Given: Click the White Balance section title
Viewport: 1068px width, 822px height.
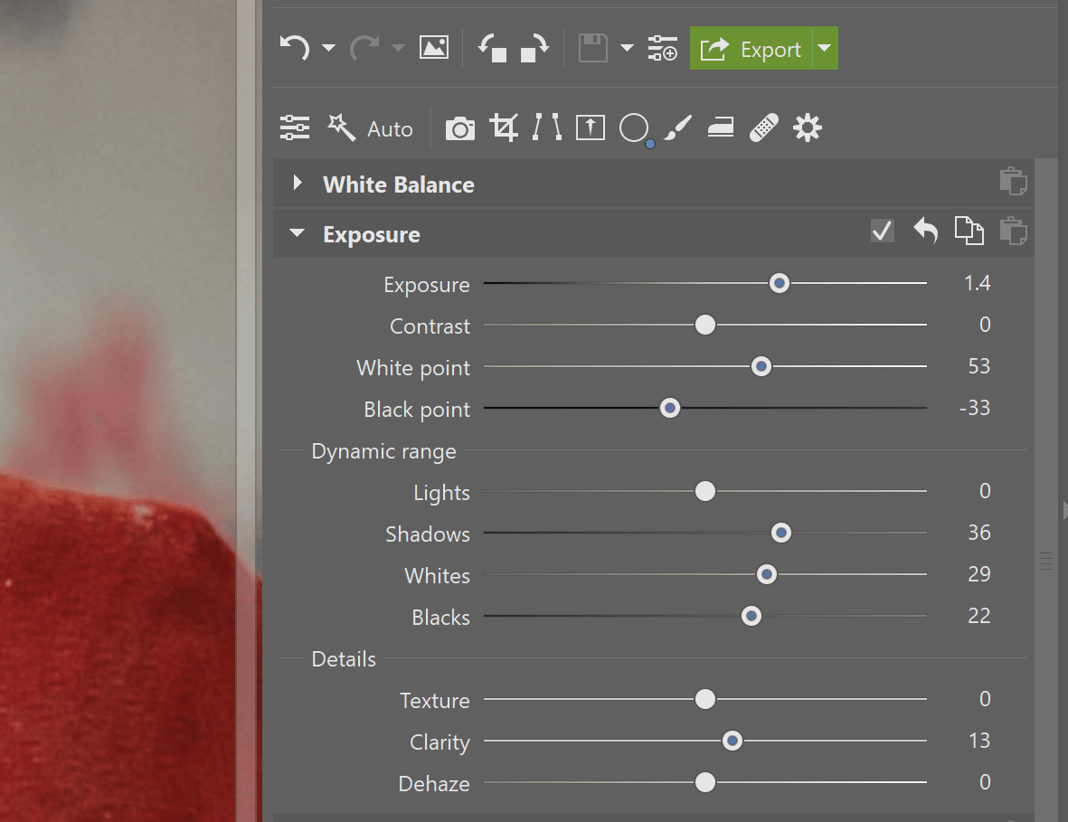Looking at the screenshot, I should [399, 184].
